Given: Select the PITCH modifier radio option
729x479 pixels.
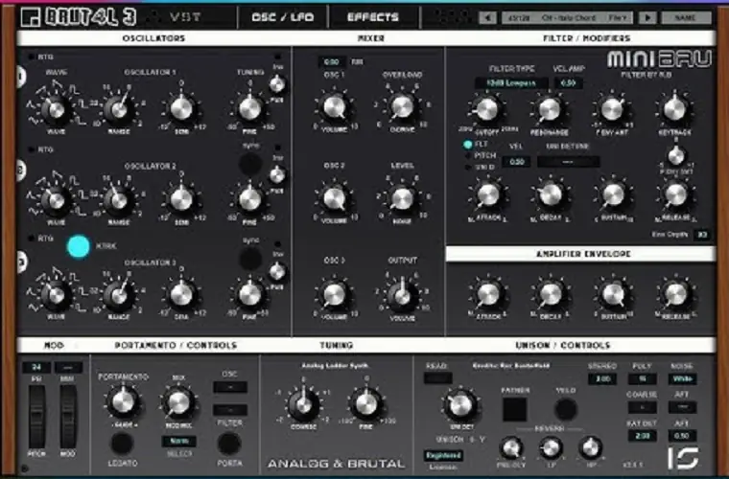Looking at the screenshot, I should (x=467, y=154).
